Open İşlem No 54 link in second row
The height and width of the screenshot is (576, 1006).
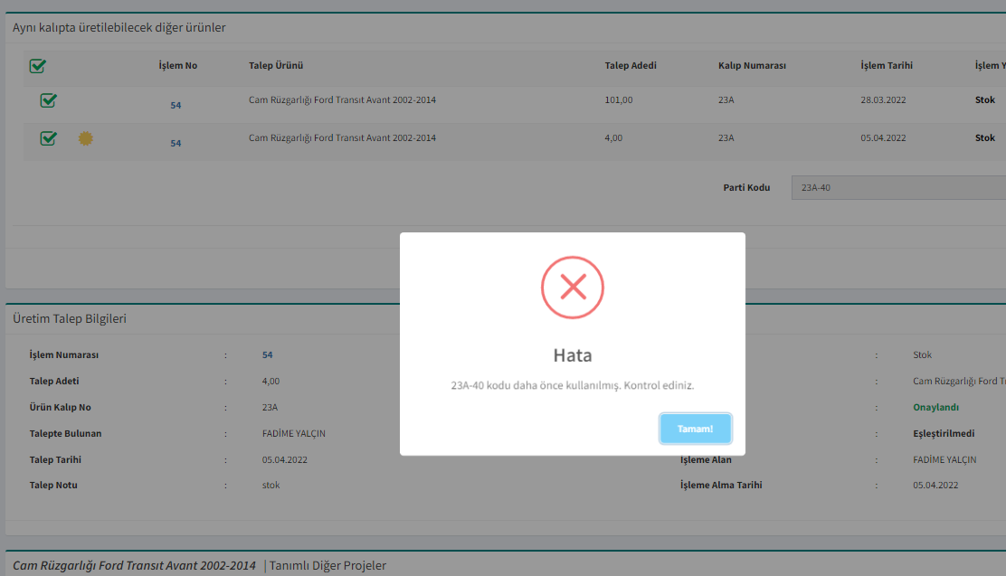click(176, 144)
